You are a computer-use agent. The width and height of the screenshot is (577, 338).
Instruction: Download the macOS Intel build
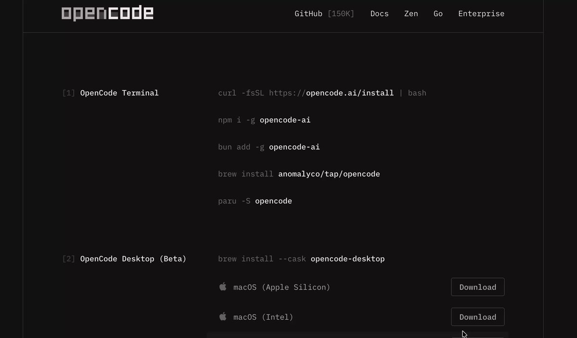pyautogui.click(x=478, y=317)
